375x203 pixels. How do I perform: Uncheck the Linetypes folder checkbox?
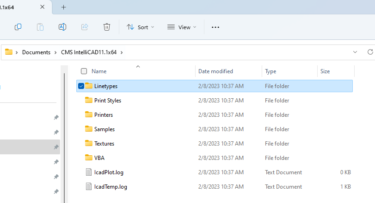pyautogui.click(x=81, y=86)
